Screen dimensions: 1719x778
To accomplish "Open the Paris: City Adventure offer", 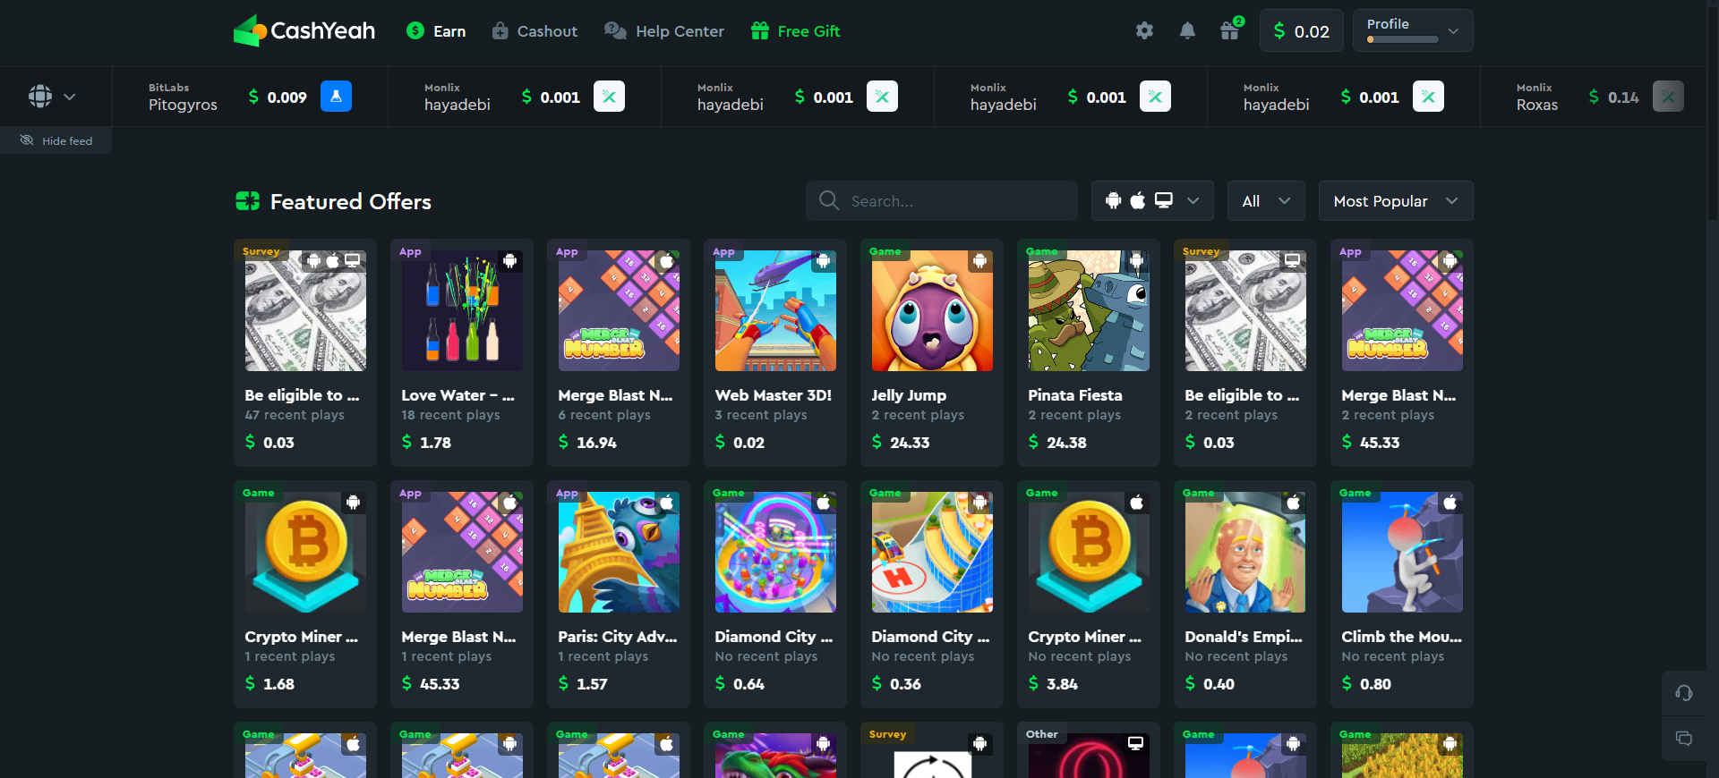I will click(x=619, y=594).
